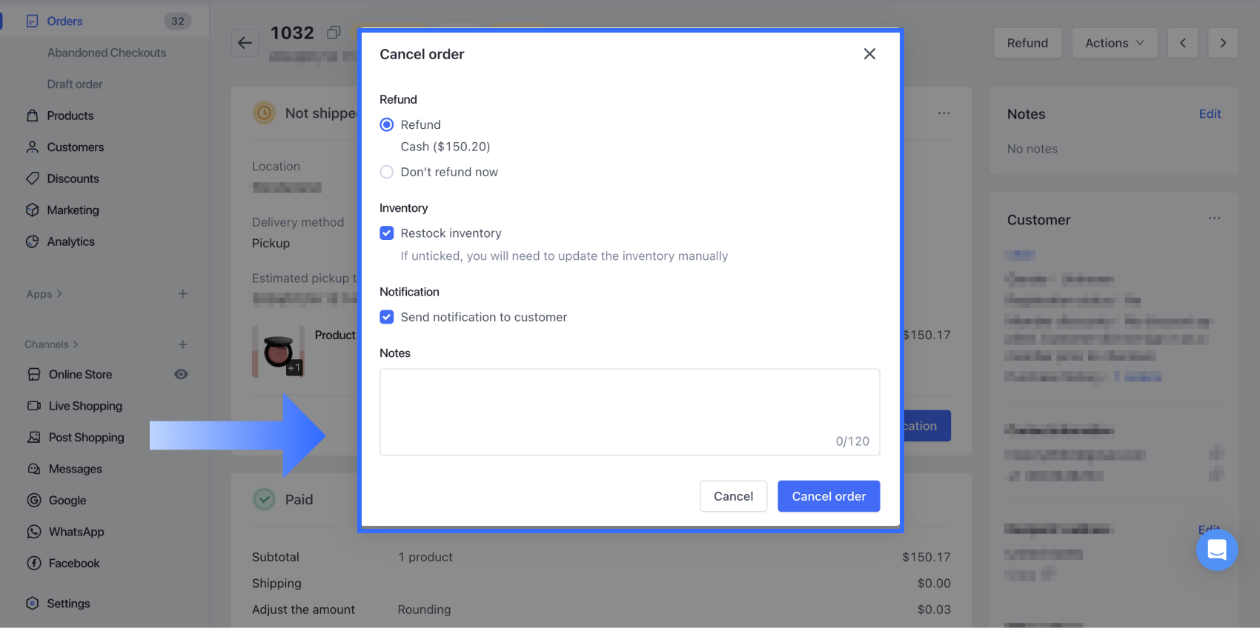Select the Refund radio option
This screenshot has height=628, width=1260.
[387, 124]
